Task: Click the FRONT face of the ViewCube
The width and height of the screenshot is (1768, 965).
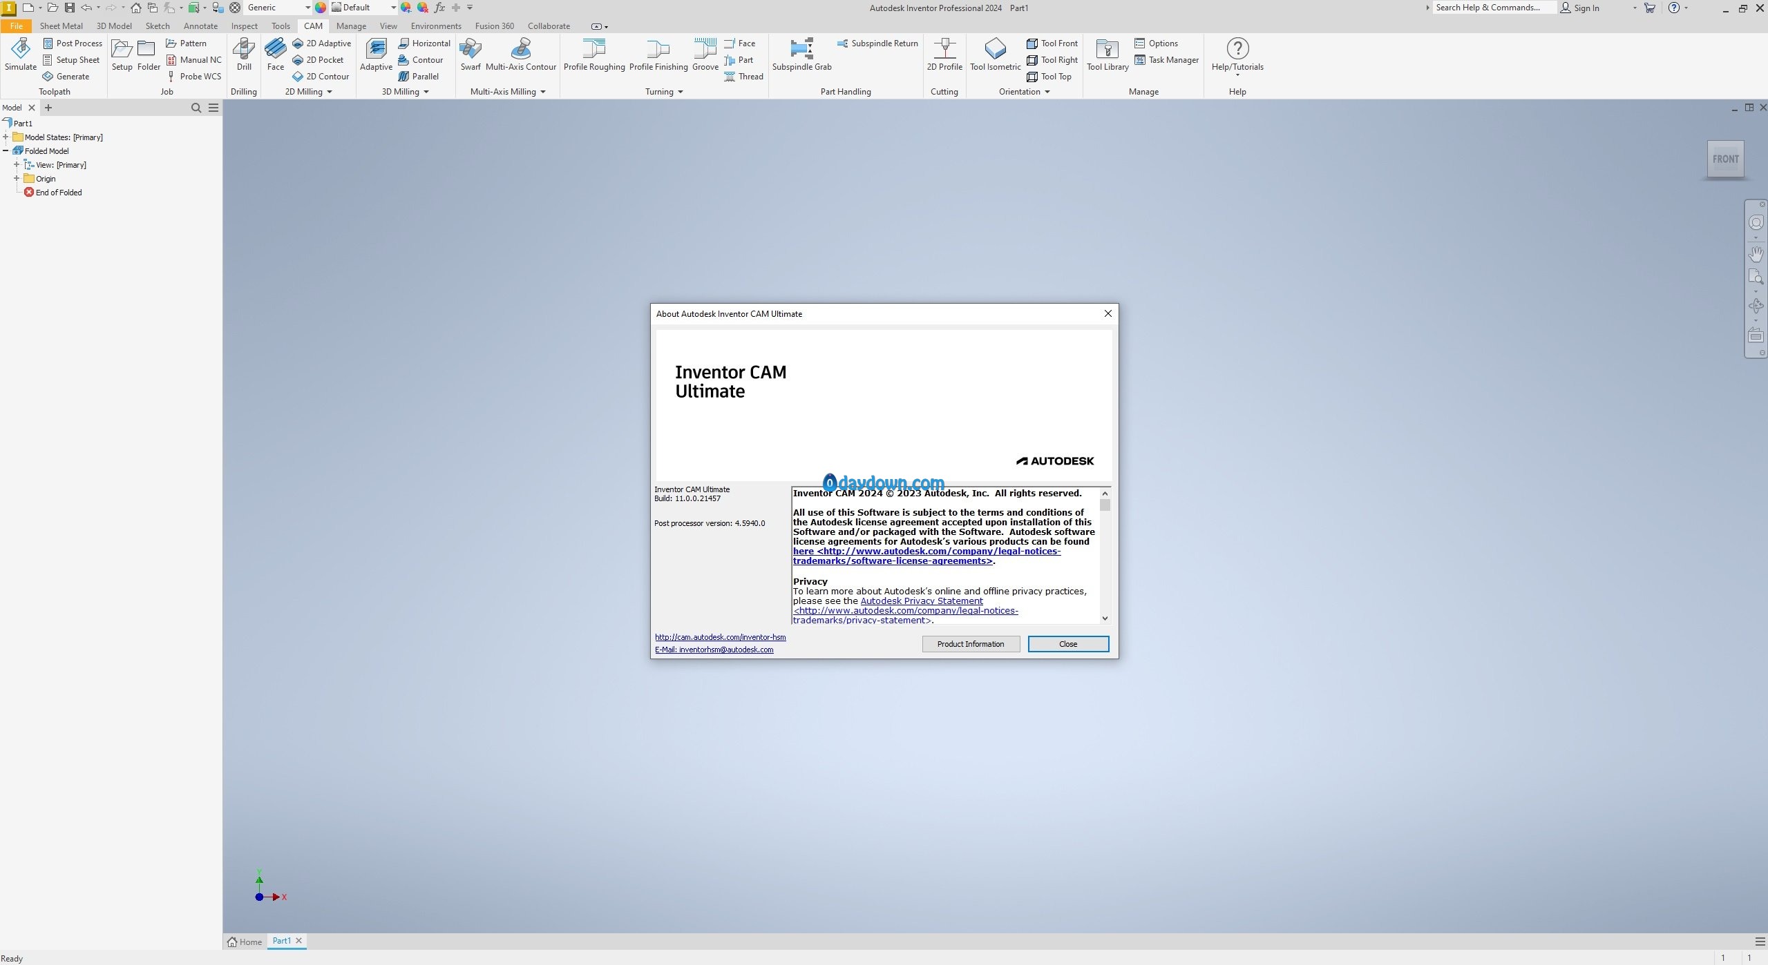Action: tap(1725, 159)
